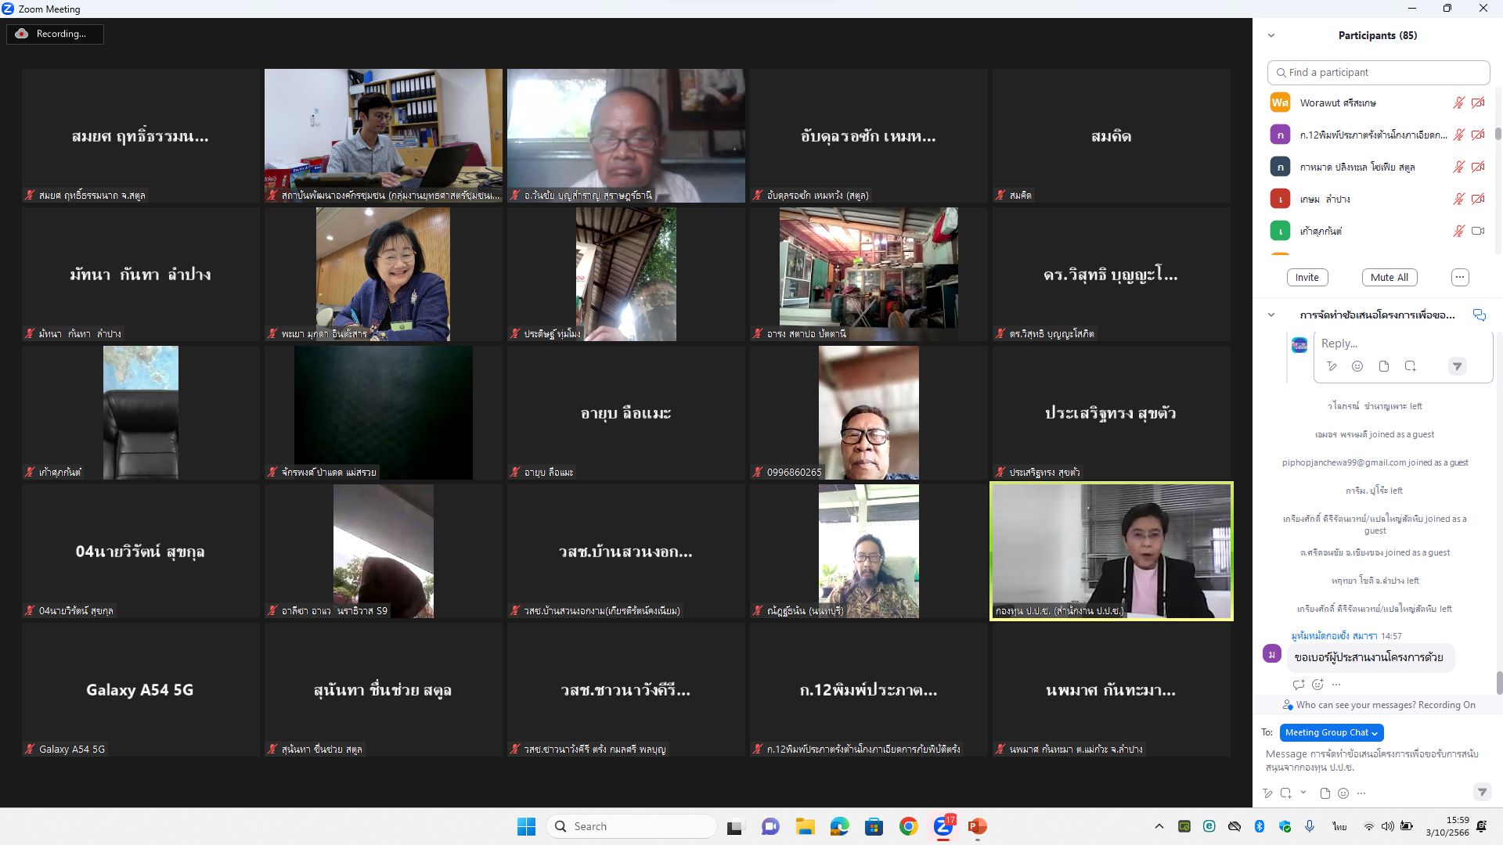1503x845 pixels.
Task: Click the Find a participant search field
Action: 1378,72
